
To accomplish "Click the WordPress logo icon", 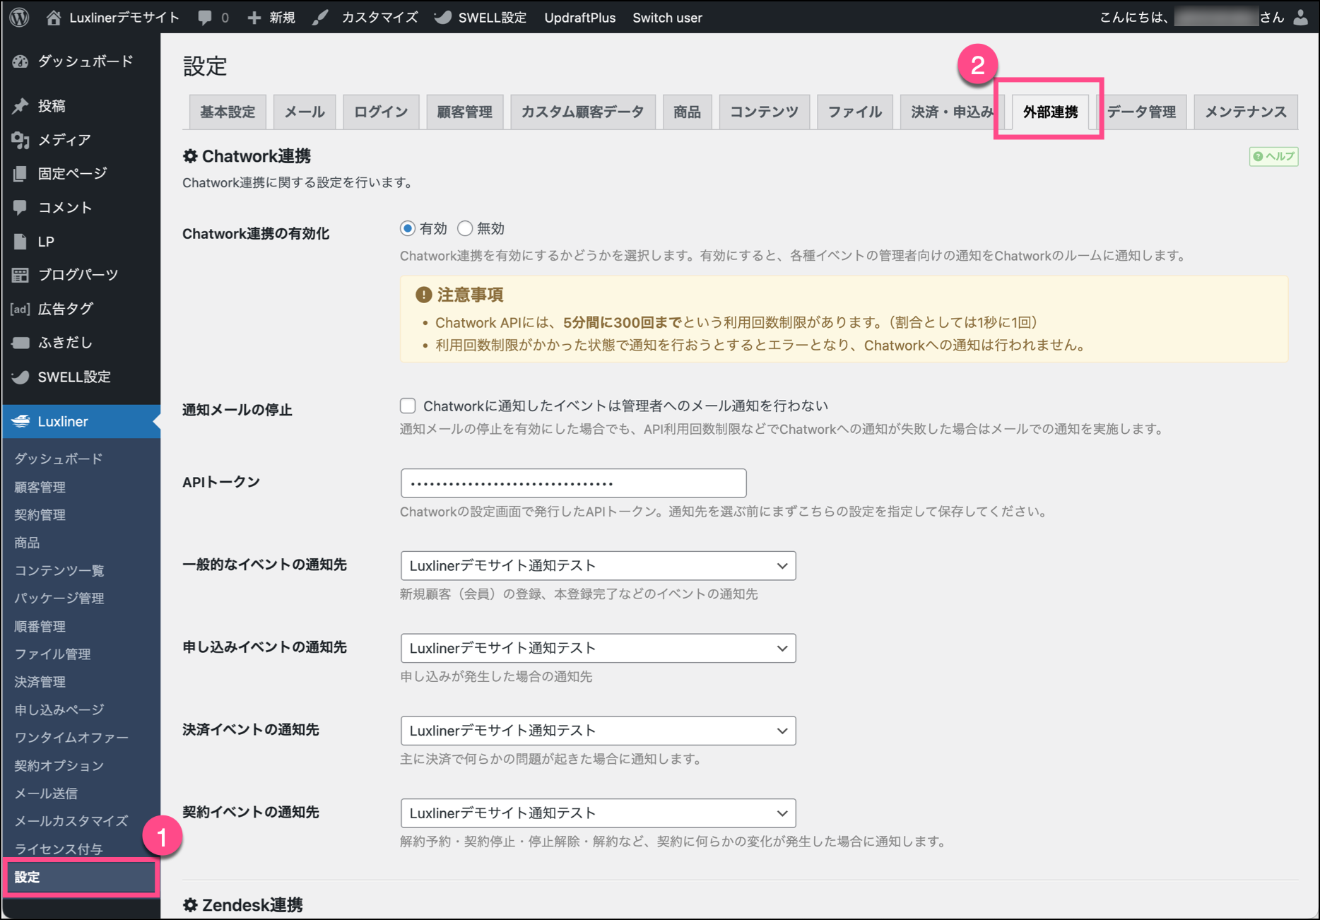I will [x=20, y=18].
